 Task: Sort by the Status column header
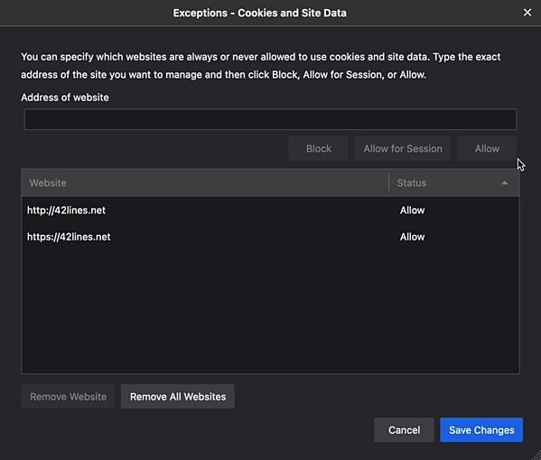pyautogui.click(x=454, y=183)
